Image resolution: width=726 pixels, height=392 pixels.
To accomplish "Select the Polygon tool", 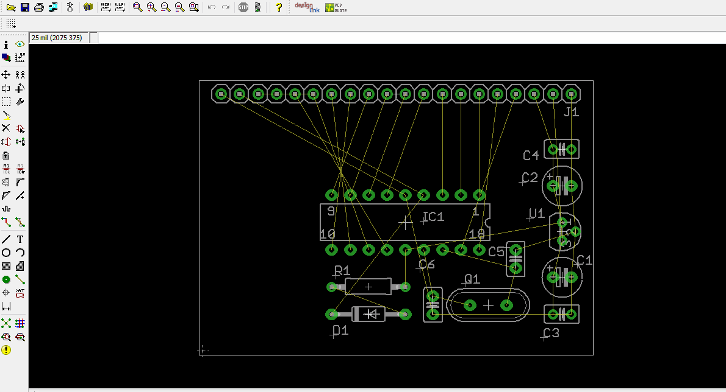I will [x=20, y=266].
